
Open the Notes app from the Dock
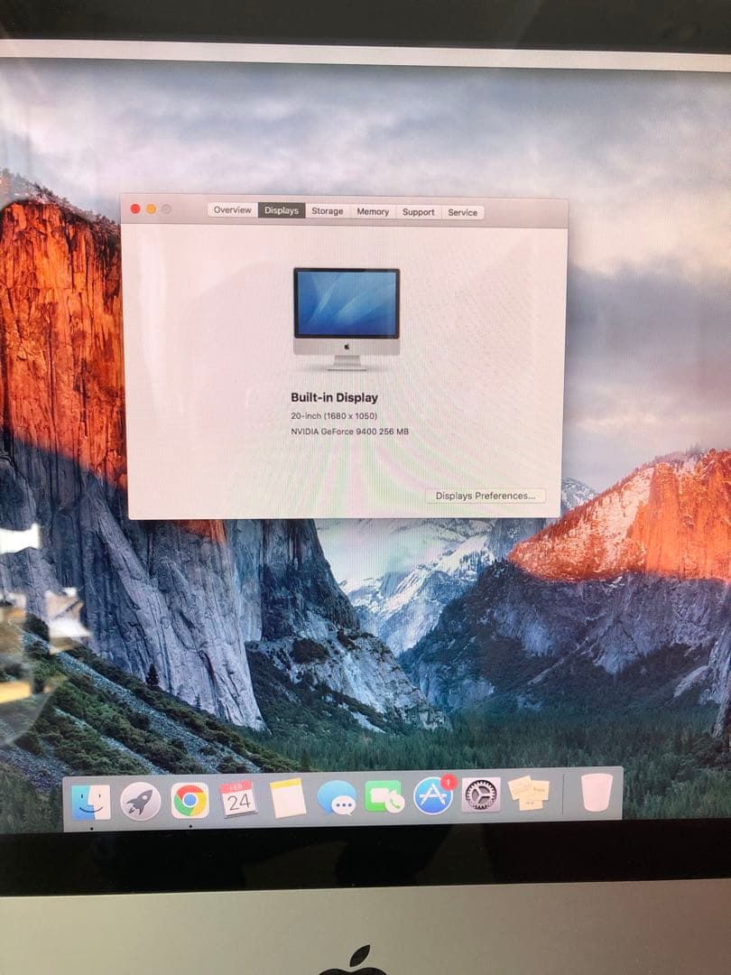286,798
